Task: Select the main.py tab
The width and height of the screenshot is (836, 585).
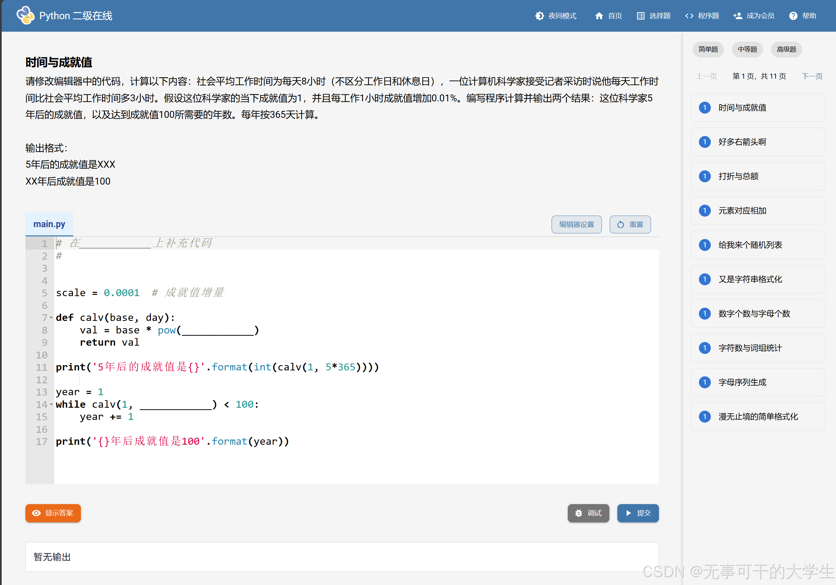Action: [49, 224]
